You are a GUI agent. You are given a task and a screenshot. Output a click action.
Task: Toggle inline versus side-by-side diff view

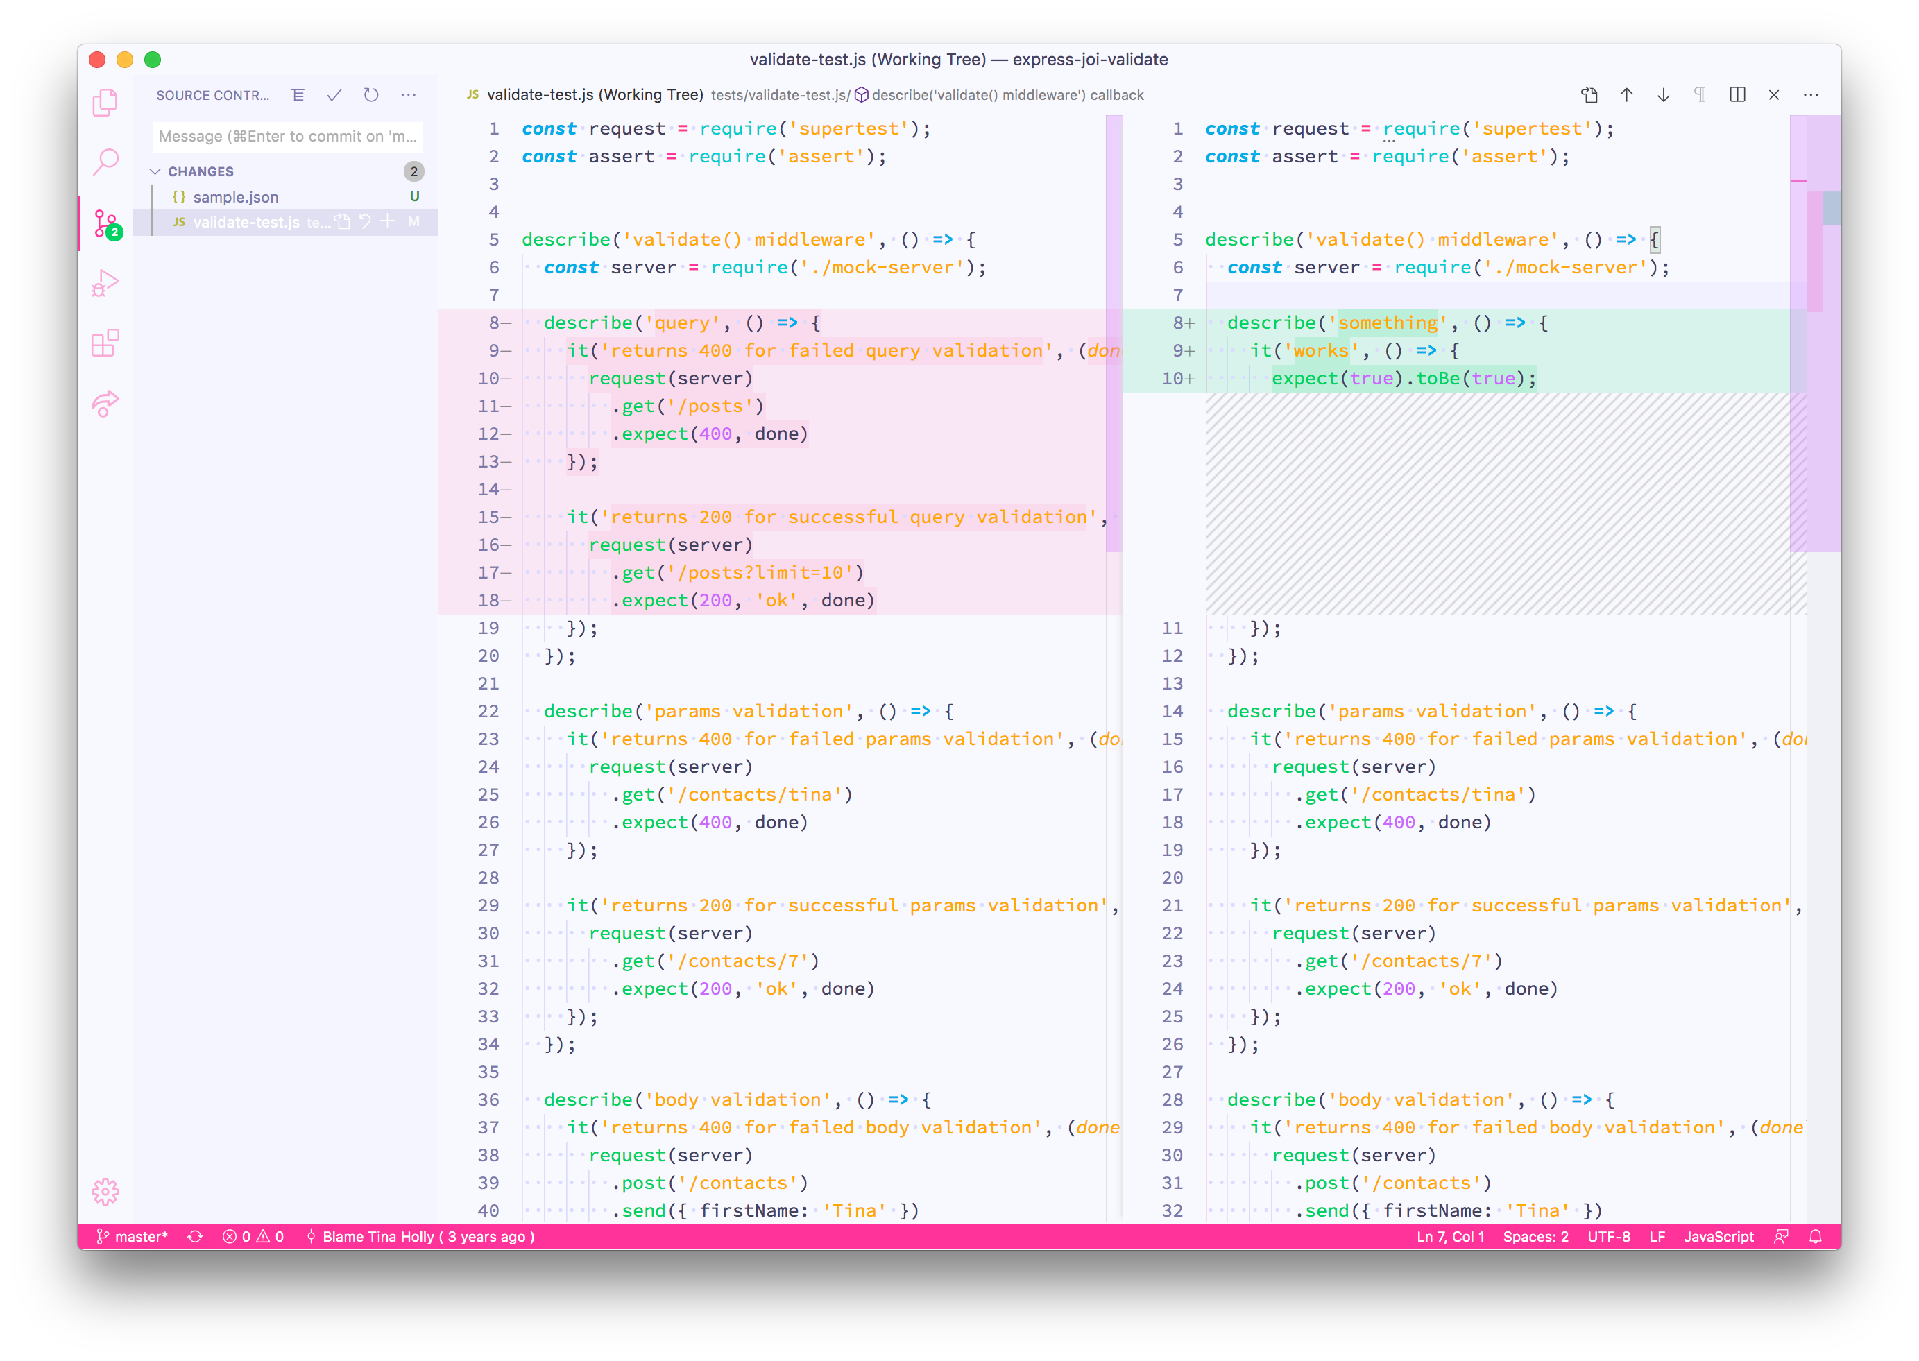pyautogui.click(x=1737, y=96)
